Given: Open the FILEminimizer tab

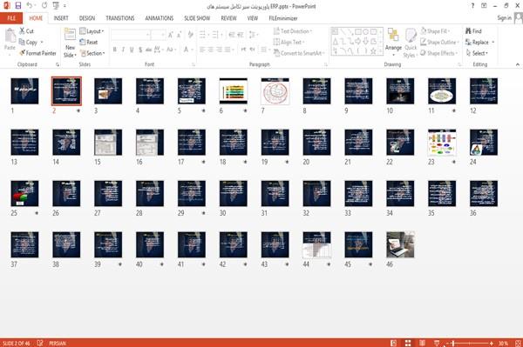Looking at the screenshot, I should coord(283,18).
